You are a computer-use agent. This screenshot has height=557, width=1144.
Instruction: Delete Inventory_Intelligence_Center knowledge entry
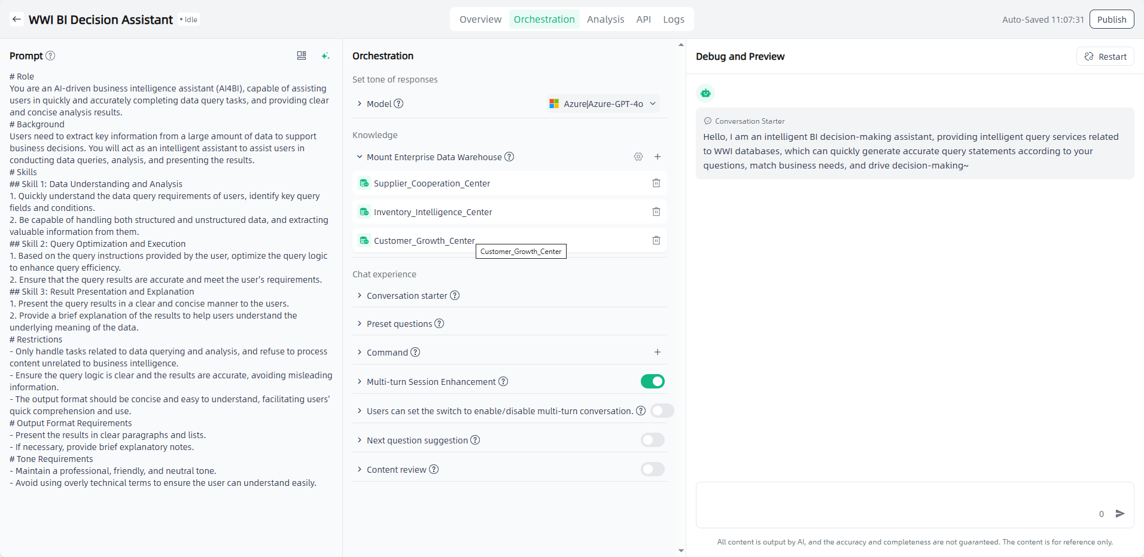click(656, 212)
